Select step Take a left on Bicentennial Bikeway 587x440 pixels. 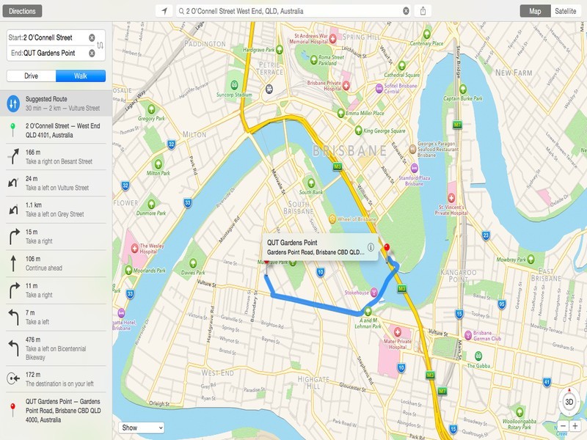56,348
